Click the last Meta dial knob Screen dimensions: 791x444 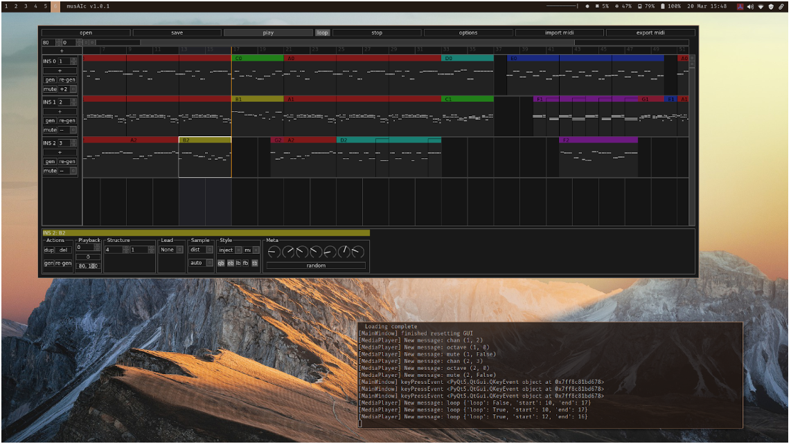(358, 251)
